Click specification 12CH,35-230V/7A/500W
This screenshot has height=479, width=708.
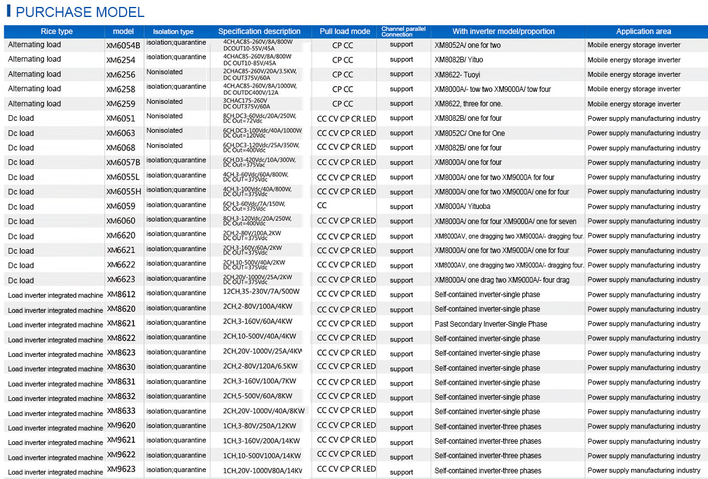pyautogui.click(x=261, y=291)
